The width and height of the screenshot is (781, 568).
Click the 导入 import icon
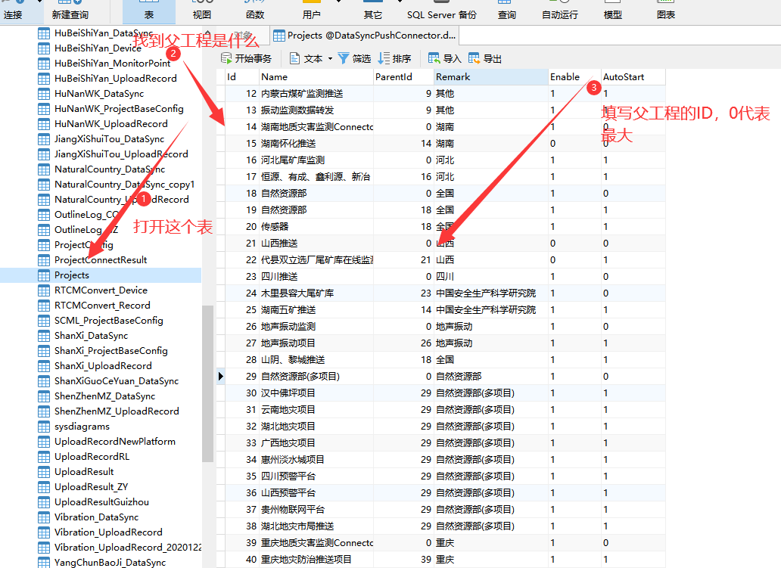(434, 58)
